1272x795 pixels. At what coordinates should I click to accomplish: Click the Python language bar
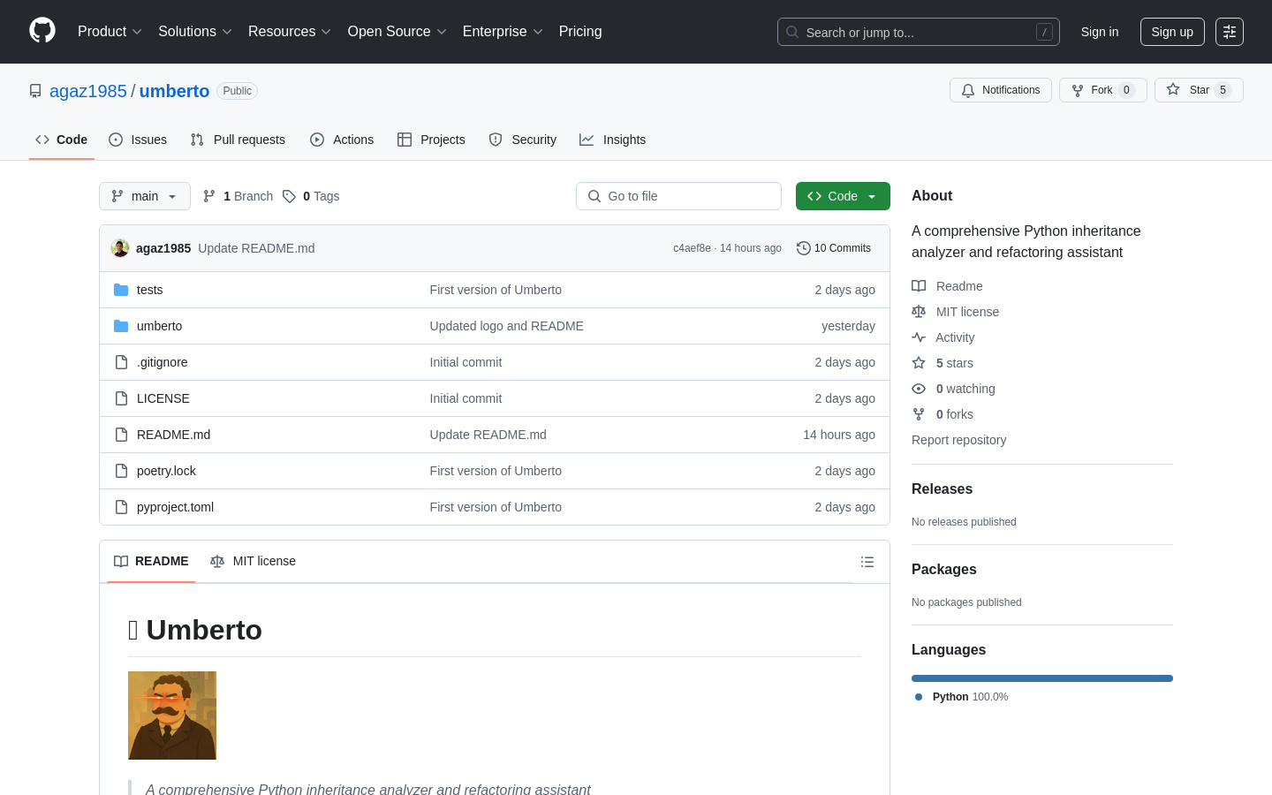(x=1042, y=678)
